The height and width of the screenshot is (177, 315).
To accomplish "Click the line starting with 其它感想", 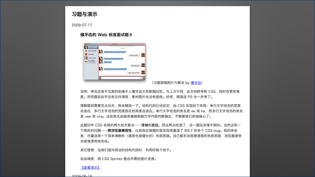I will pyautogui.click(x=126, y=150).
